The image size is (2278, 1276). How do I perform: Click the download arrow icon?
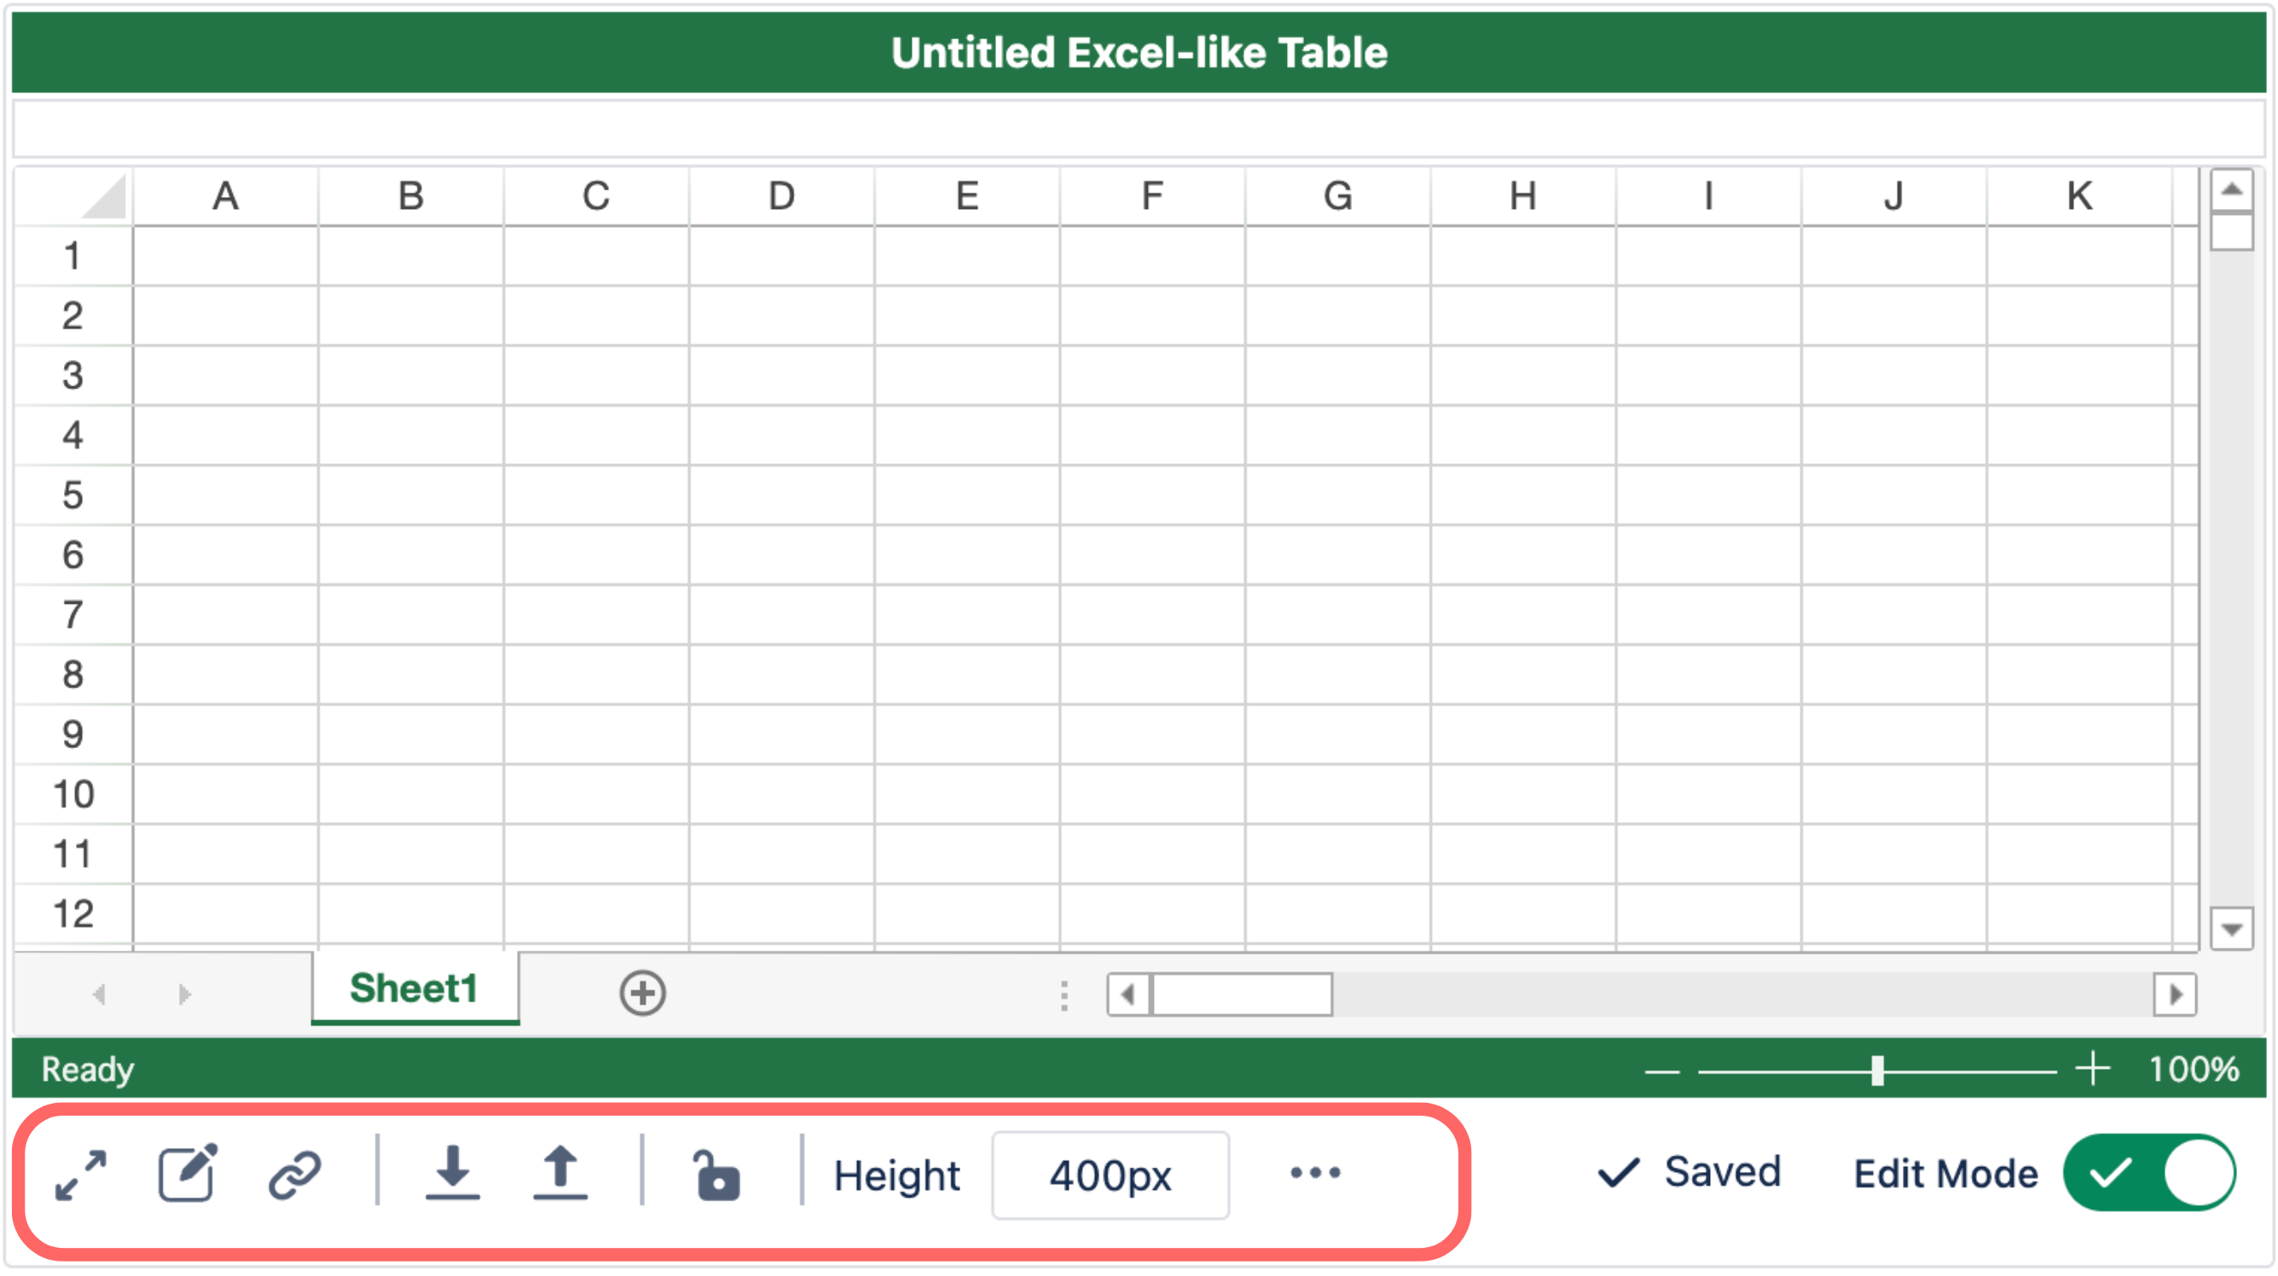point(453,1173)
